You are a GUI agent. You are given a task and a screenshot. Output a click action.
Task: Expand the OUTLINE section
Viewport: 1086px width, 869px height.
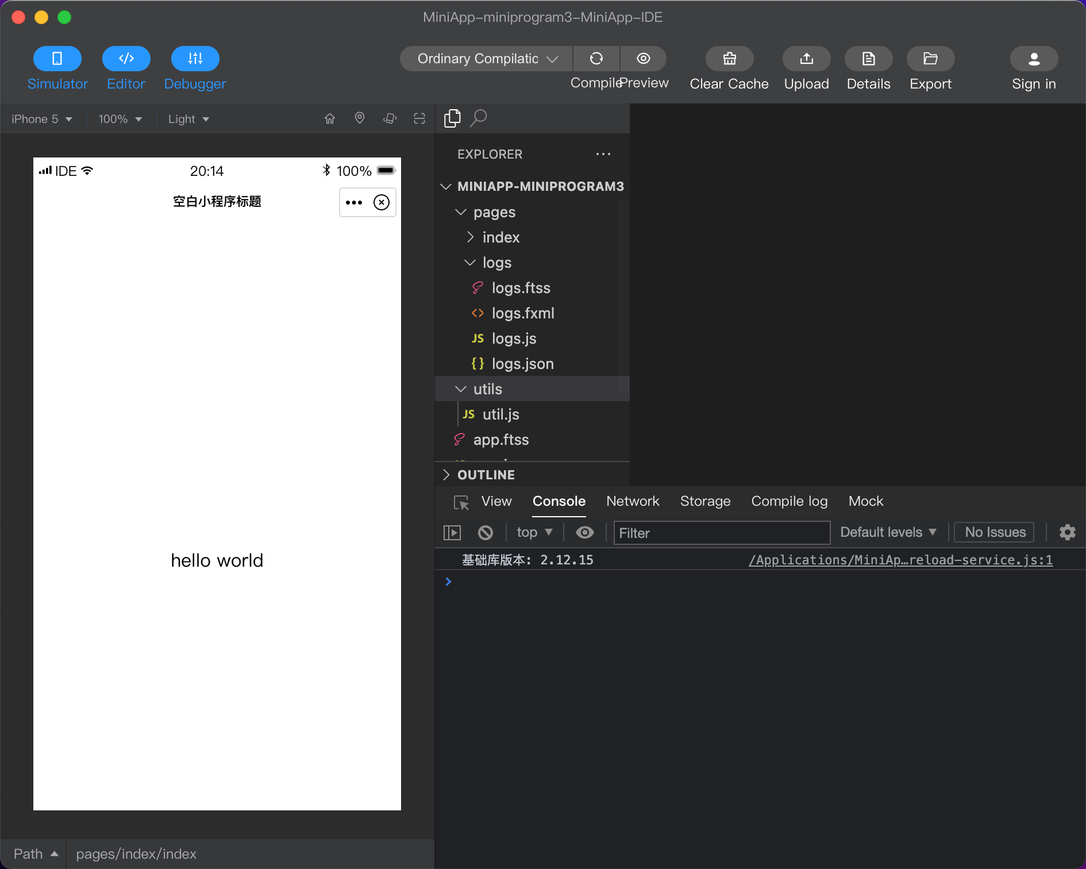pos(532,475)
